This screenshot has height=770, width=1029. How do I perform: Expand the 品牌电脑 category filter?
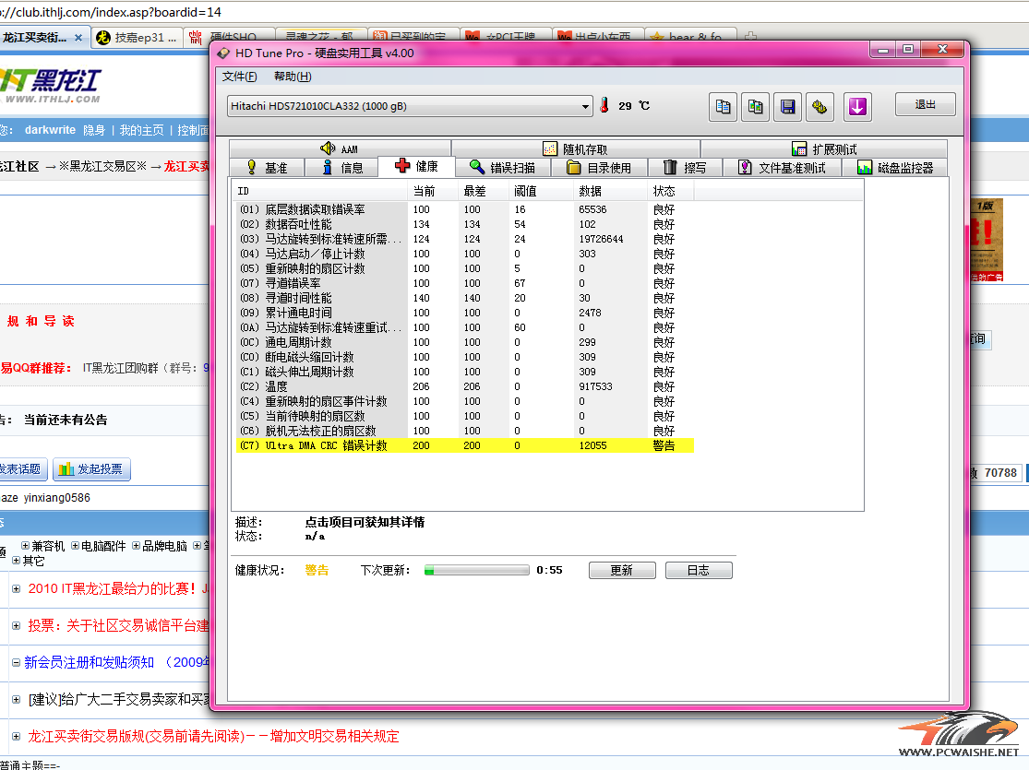point(136,546)
